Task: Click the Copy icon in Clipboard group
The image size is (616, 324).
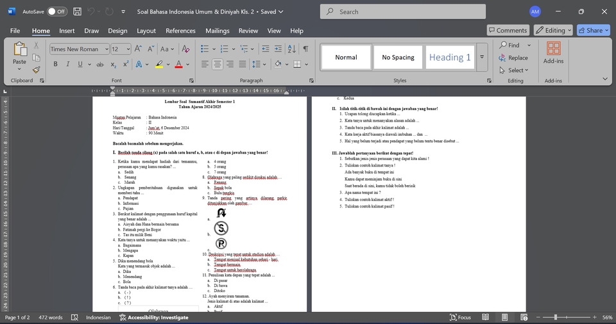Action: pyautogui.click(x=36, y=58)
